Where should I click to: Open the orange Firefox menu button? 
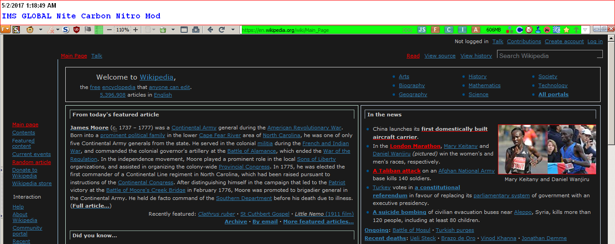coord(5,30)
